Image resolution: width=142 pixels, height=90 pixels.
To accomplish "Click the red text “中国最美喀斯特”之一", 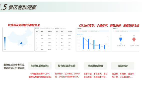I will pyautogui.click(x=40, y=74).
